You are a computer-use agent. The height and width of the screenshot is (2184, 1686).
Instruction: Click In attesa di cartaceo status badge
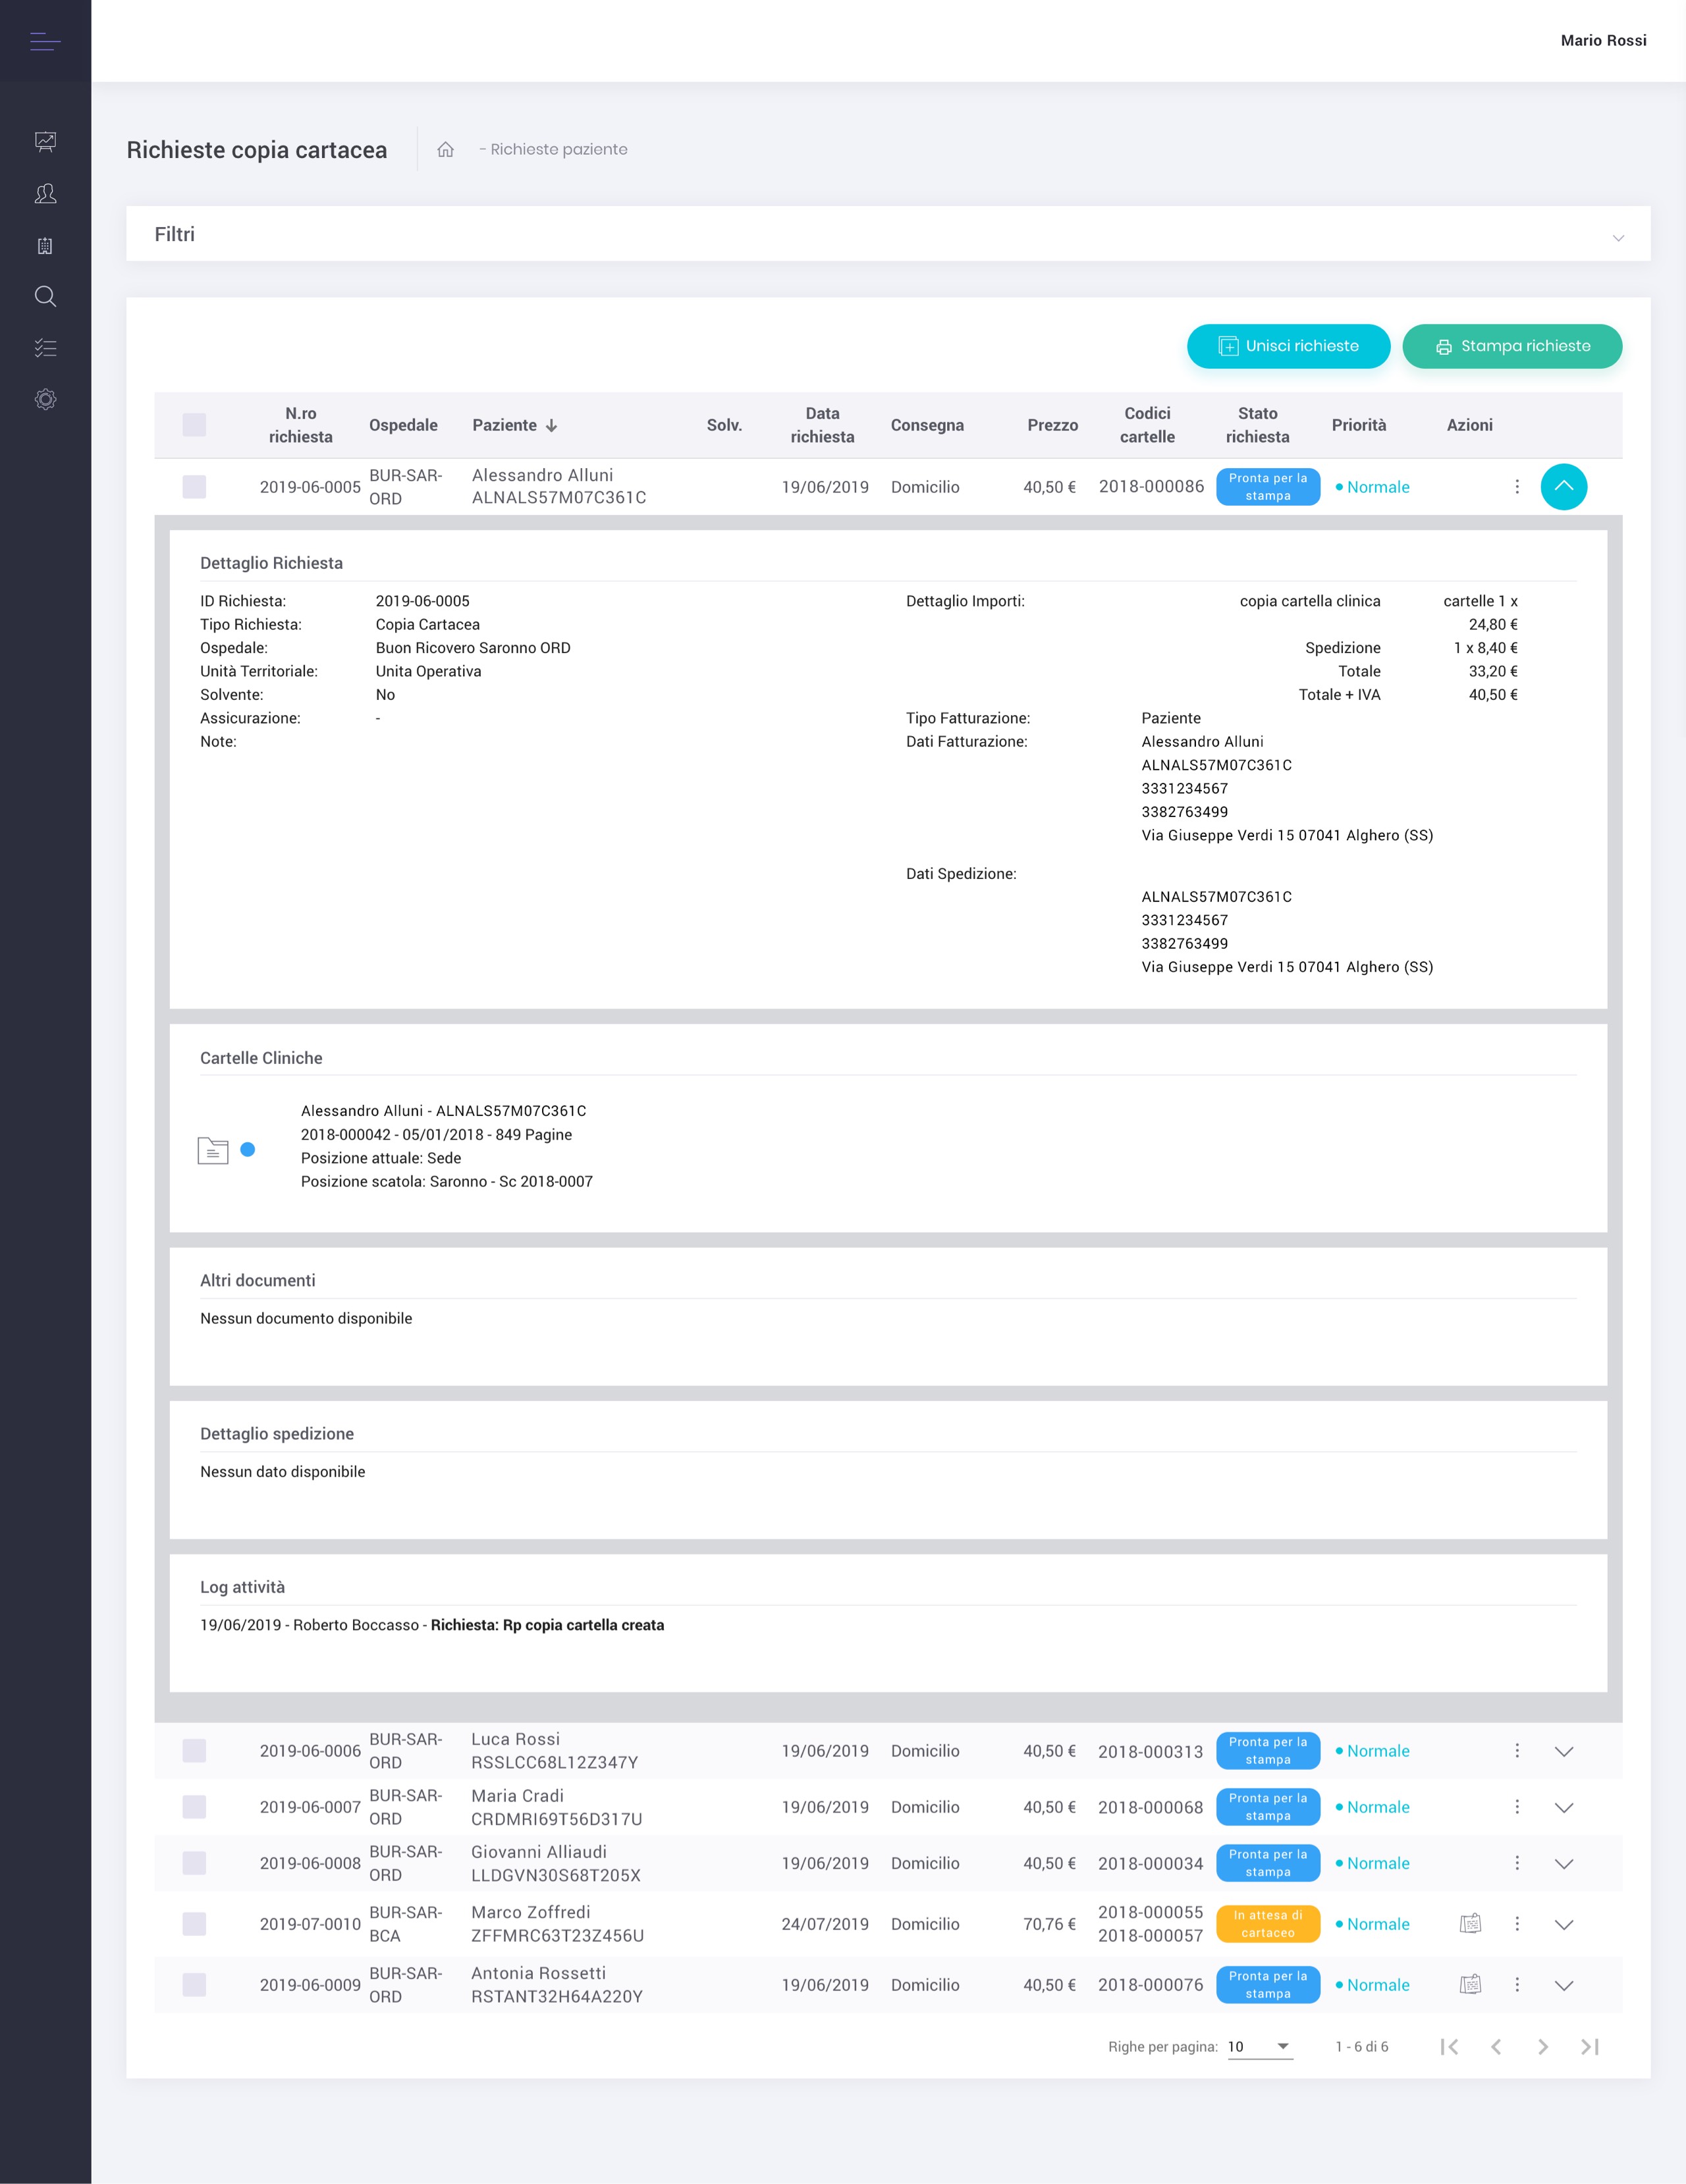(x=1268, y=1924)
